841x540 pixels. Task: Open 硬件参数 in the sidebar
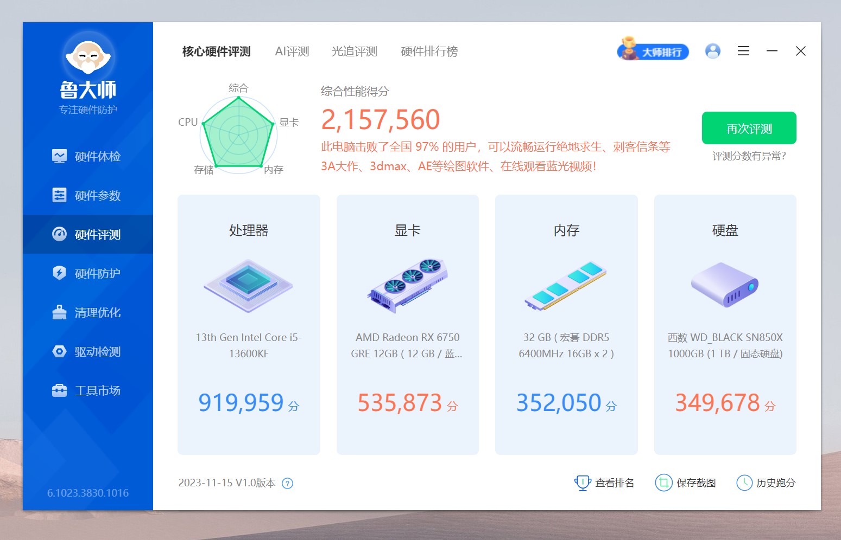pyautogui.click(x=88, y=195)
